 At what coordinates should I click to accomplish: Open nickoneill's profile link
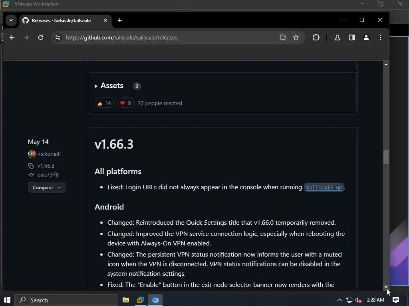(49, 154)
